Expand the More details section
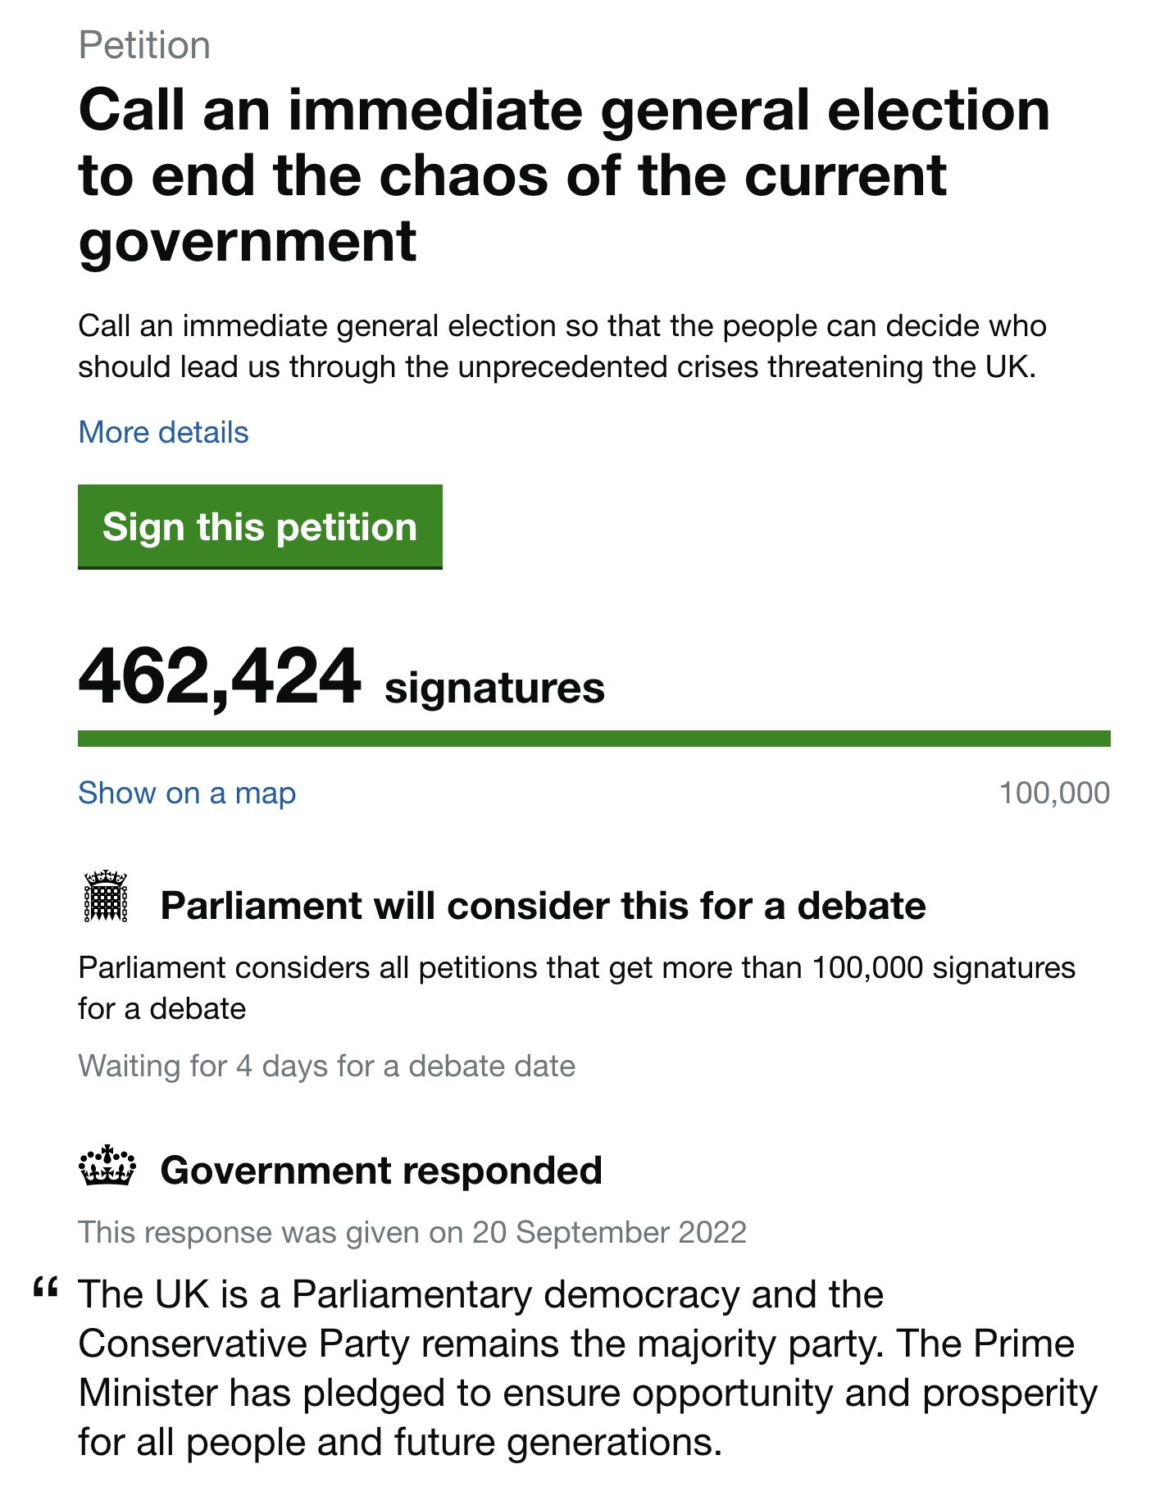The width and height of the screenshot is (1169, 1487). tap(163, 432)
